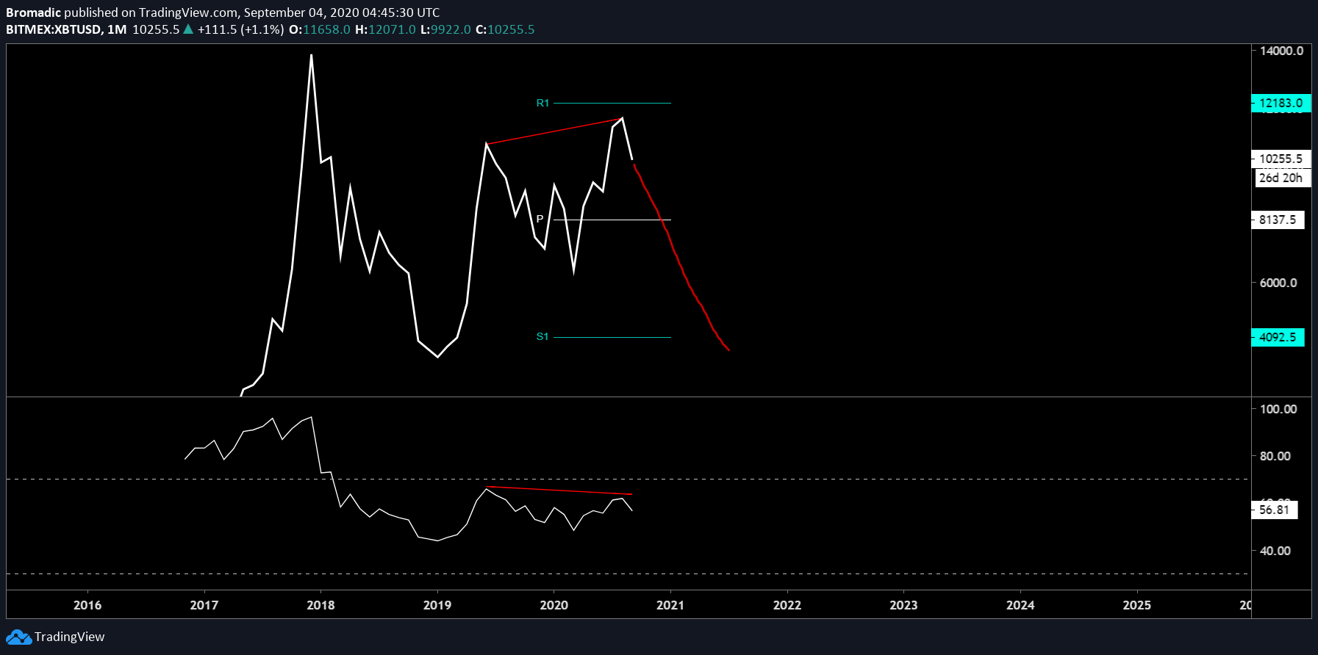This screenshot has height=655, width=1318.
Task: Click the 4092.5 cyan price tag
Action: tap(1278, 337)
